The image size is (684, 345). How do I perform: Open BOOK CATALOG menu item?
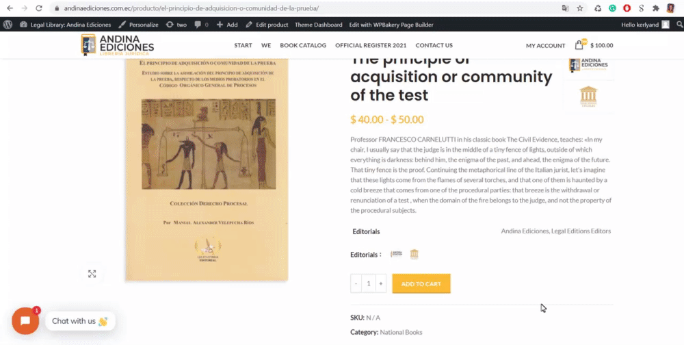tap(303, 45)
